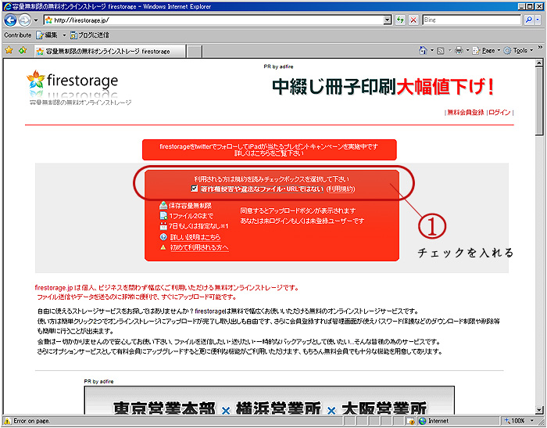Expand the command bar overflow chevron
The height and width of the screenshot is (428, 547).
(541, 48)
